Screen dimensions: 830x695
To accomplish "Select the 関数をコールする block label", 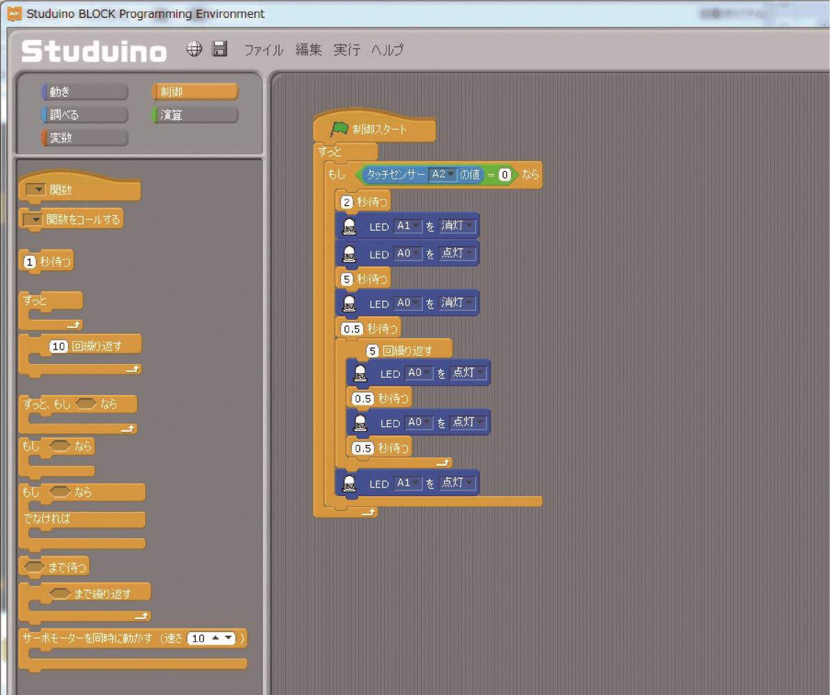I will [x=83, y=220].
